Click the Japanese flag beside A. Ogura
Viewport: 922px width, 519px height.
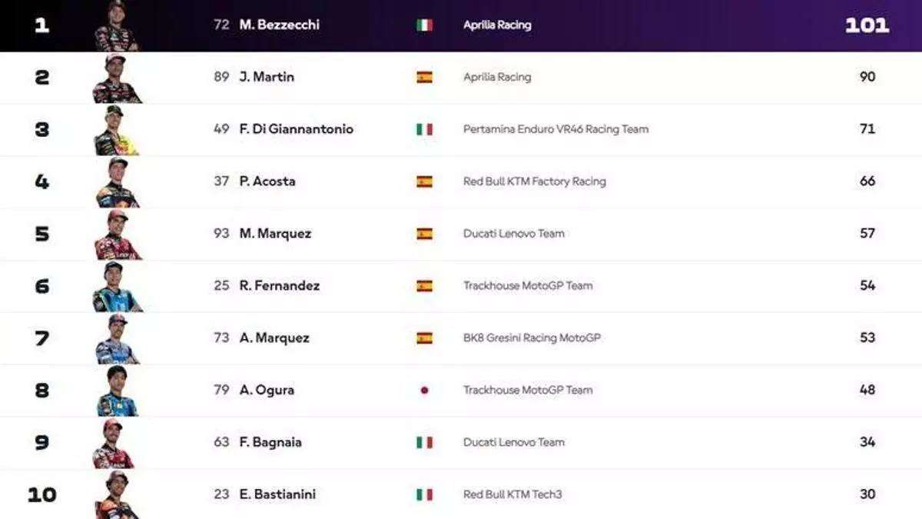(x=424, y=390)
